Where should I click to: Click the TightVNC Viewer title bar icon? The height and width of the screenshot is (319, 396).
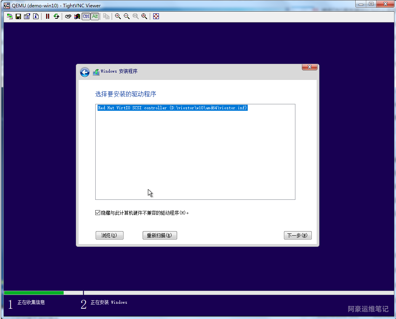pyautogui.click(x=7, y=5)
